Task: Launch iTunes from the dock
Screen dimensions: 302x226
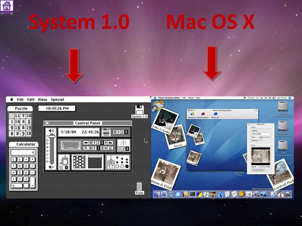Action: point(206,194)
